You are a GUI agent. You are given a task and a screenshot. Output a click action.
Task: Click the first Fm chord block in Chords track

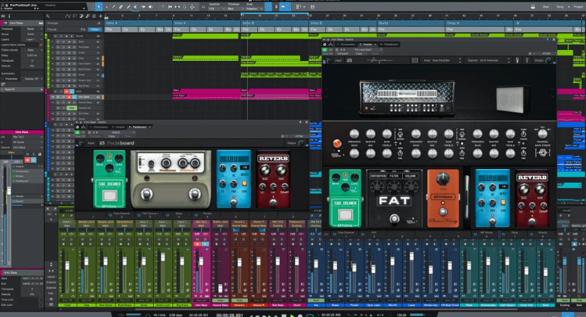pos(113,29)
